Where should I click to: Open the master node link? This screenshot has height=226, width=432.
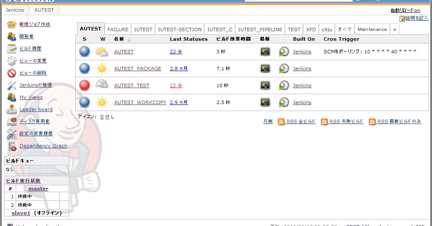point(38,189)
